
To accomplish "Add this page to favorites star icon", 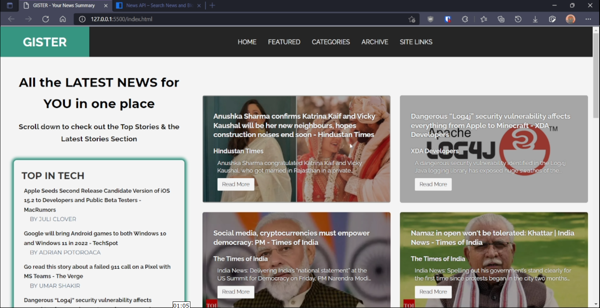I will point(412,19).
